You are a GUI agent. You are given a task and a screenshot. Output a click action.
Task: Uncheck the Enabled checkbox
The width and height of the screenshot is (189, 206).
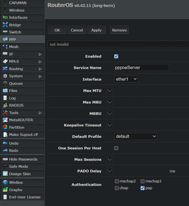116,56
